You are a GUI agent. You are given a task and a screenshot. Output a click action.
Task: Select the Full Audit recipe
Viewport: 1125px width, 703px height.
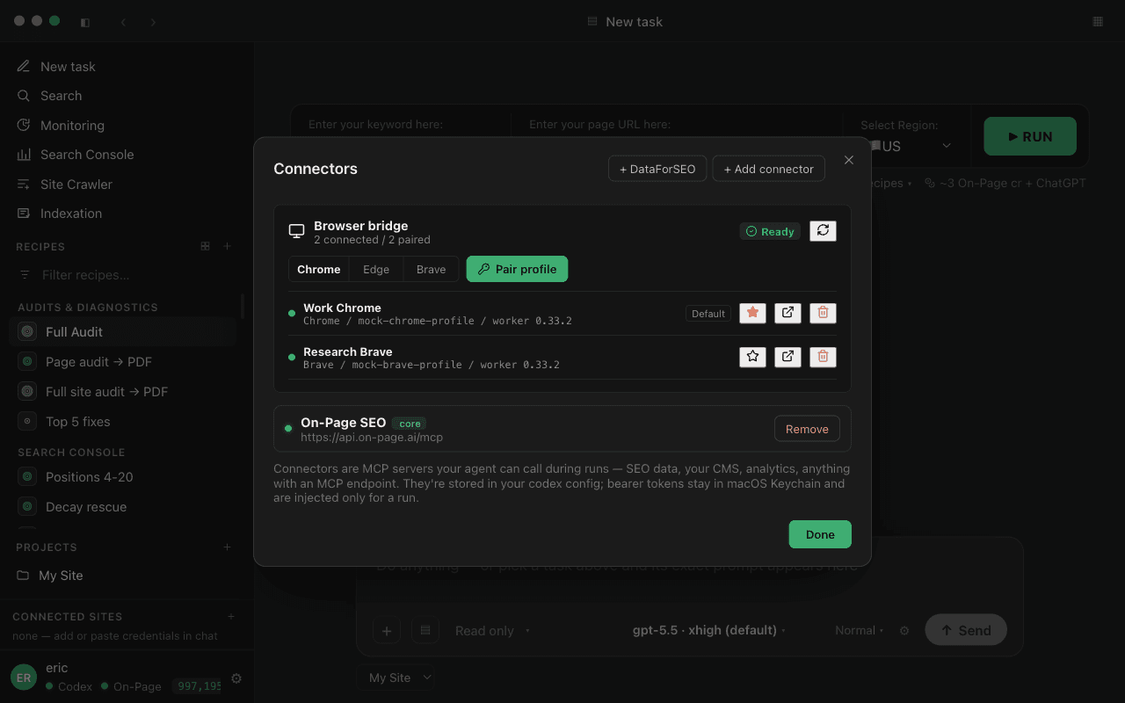(123, 332)
